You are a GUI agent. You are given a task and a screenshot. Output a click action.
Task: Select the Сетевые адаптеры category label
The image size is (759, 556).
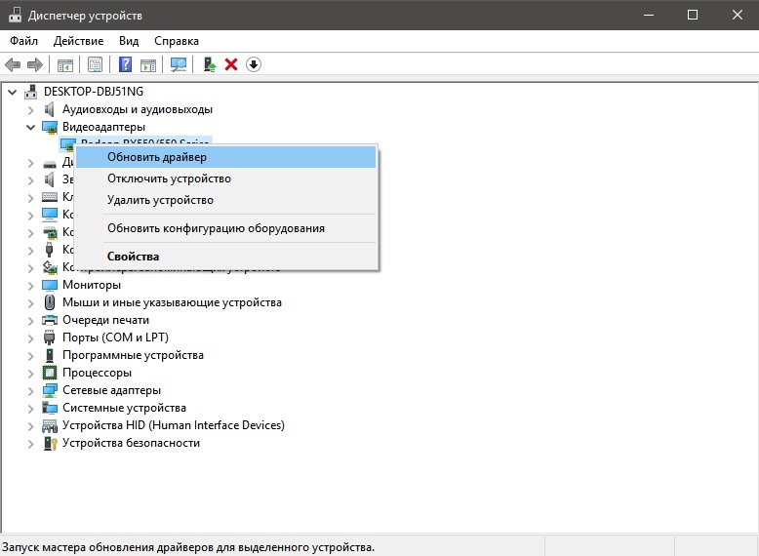[111, 390]
